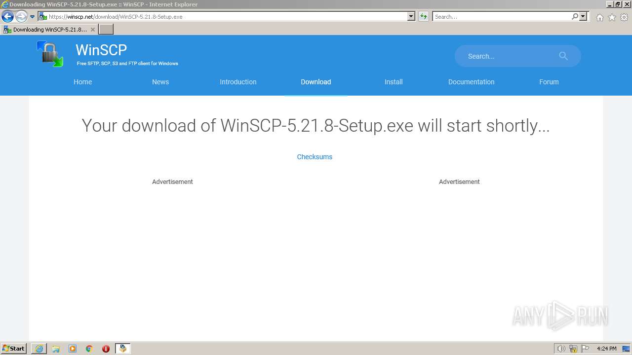Open the Favorites star icon
632x355 pixels.
click(612, 17)
